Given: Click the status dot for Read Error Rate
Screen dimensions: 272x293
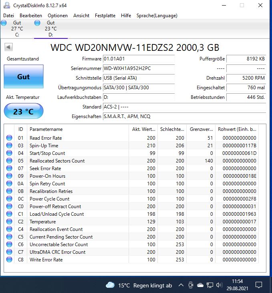Looking at the screenshot, I should pyautogui.click(x=9, y=138).
